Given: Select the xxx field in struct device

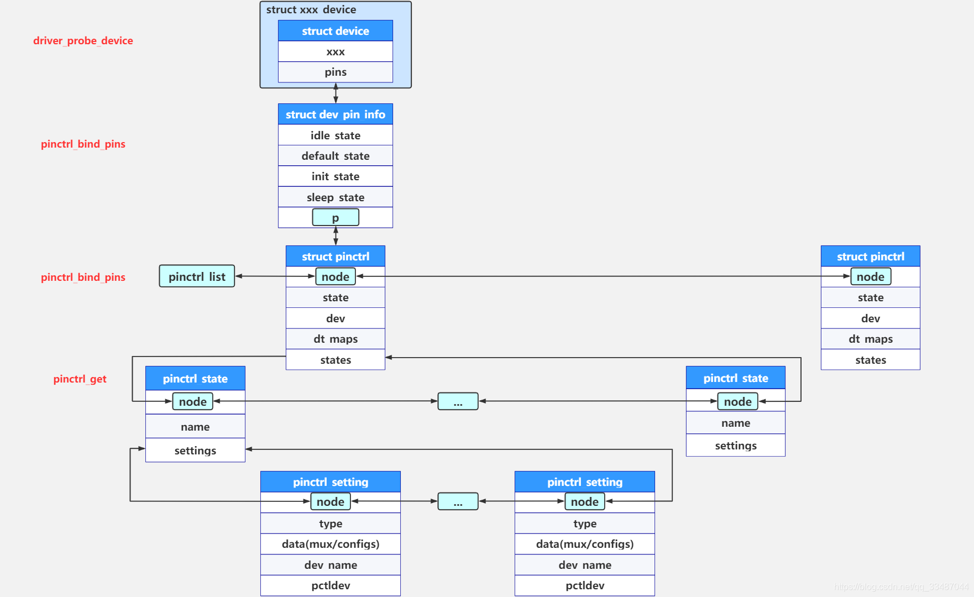Looking at the screenshot, I should click(335, 52).
